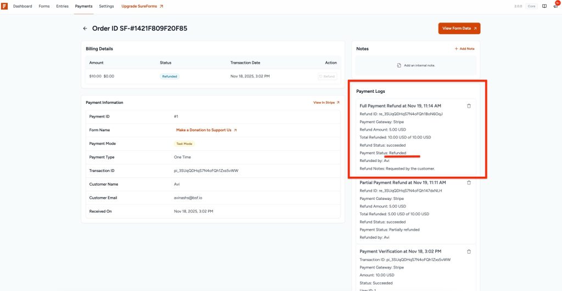Open the Dashboard tab
This screenshot has width=562, height=291.
tap(23, 6)
